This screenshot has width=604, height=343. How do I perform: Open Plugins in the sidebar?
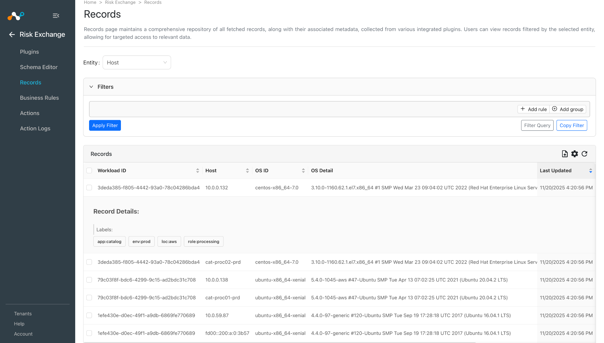[x=29, y=52]
